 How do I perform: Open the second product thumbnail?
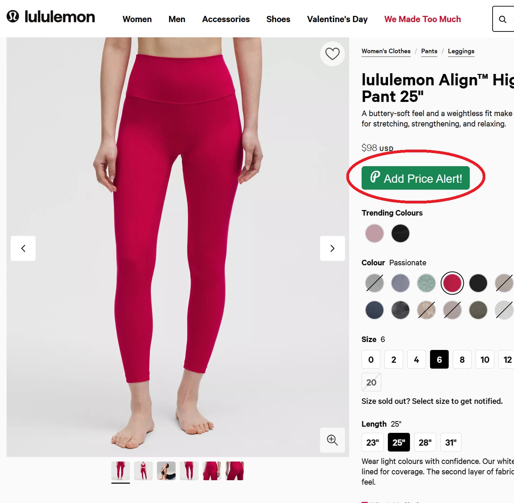[x=143, y=470]
